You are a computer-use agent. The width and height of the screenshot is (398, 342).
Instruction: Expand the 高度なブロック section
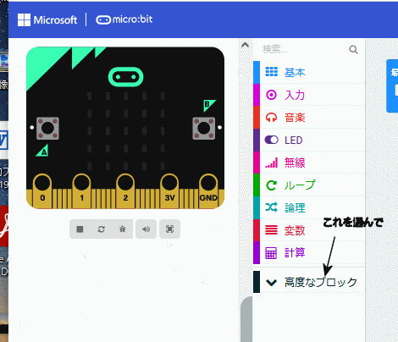[309, 282]
